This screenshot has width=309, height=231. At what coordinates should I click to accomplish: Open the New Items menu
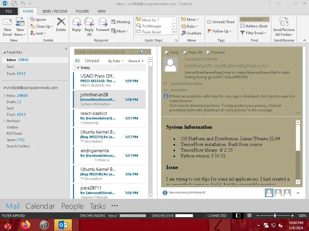(20, 27)
